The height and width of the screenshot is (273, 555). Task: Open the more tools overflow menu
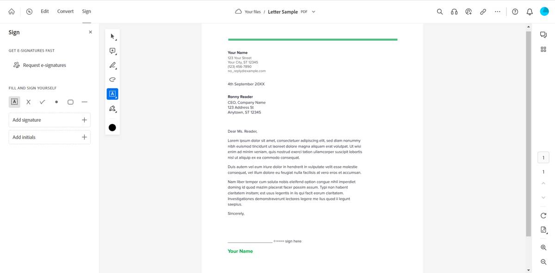pyautogui.click(x=498, y=12)
